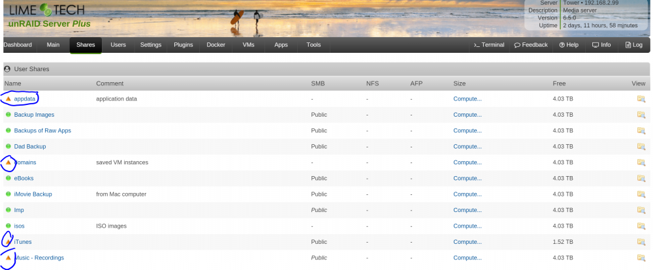Click the green status dot beside Dad Backup

tap(8, 147)
